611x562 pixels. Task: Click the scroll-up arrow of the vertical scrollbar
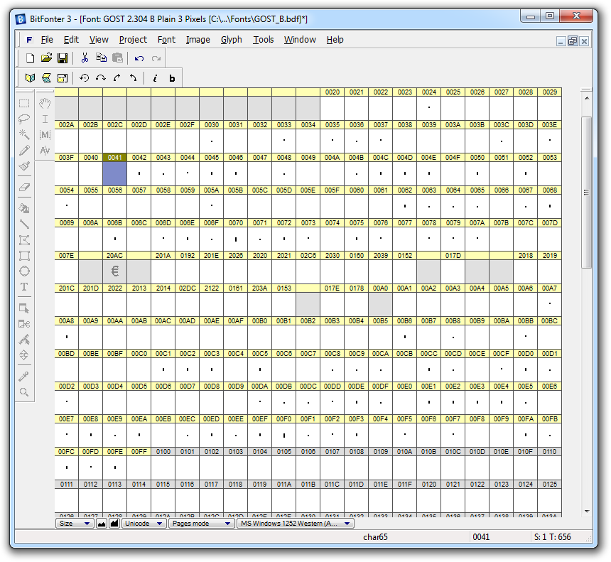click(x=586, y=98)
